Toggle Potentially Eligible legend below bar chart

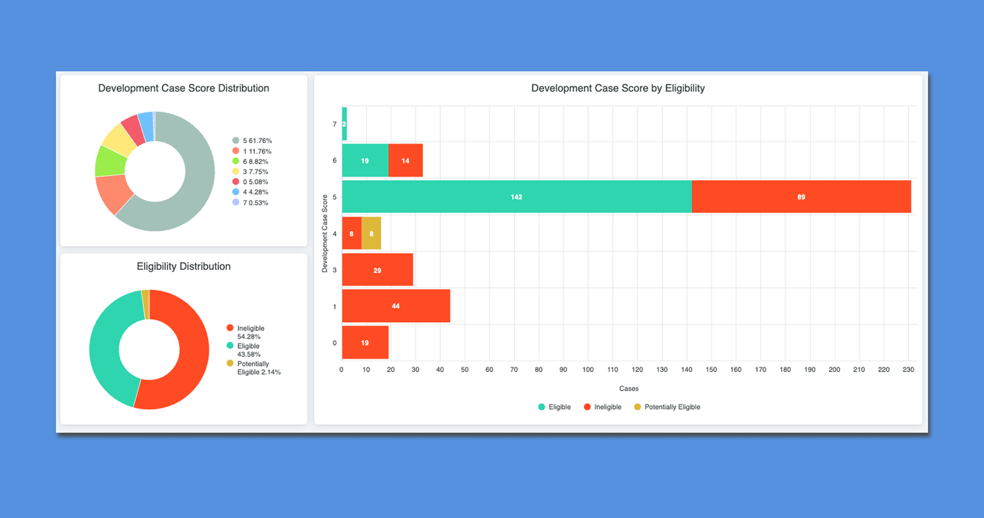click(x=667, y=407)
